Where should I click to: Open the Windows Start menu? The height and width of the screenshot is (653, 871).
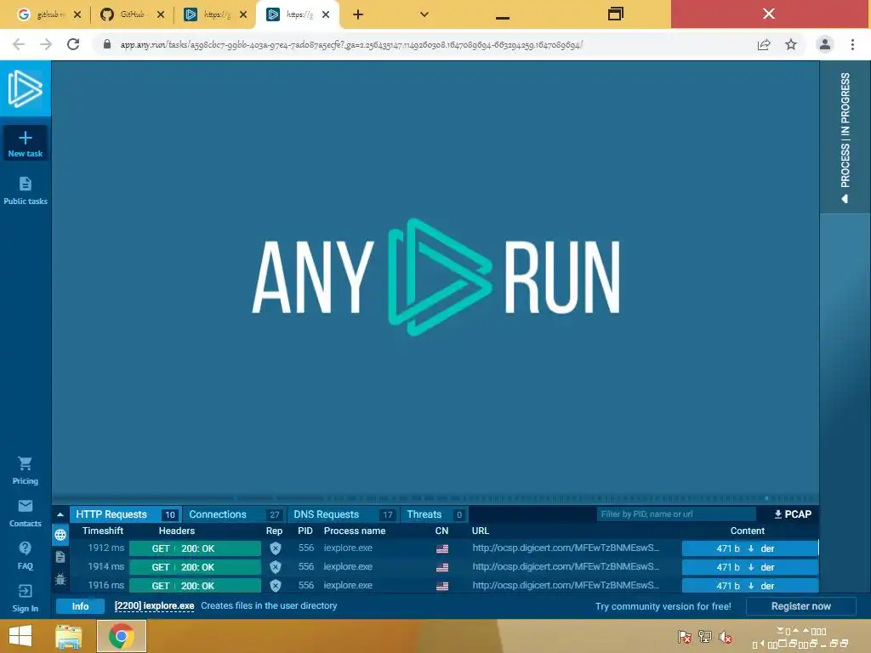20,636
